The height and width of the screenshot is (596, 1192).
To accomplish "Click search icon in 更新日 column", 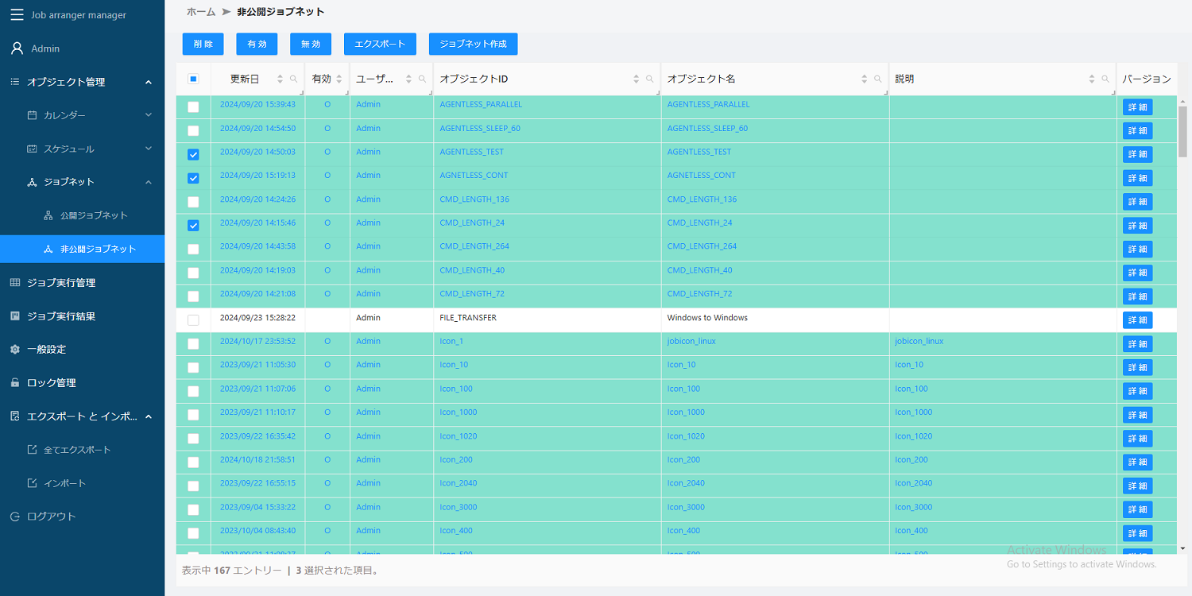I will pyautogui.click(x=294, y=79).
